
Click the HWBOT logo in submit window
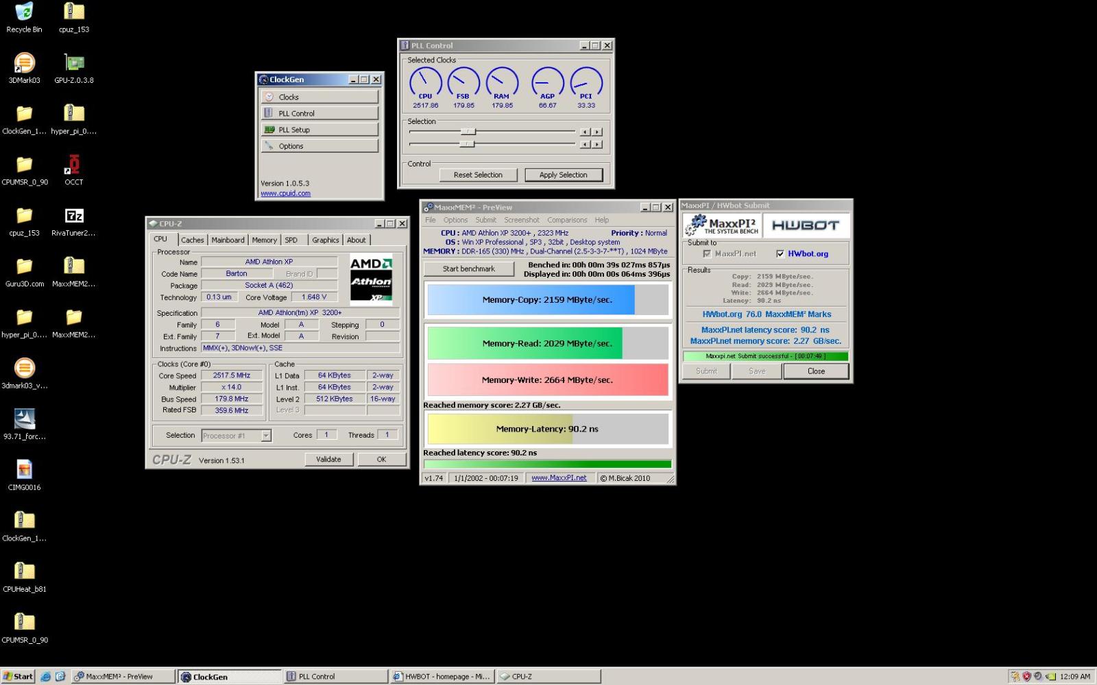click(806, 225)
